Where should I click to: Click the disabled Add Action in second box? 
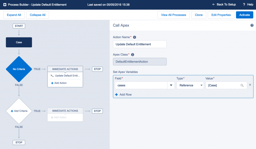pyautogui.click(x=58, y=117)
